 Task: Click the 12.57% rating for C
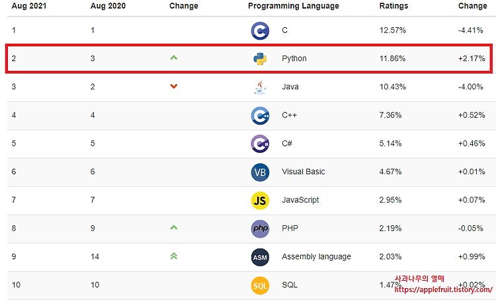[393, 30]
